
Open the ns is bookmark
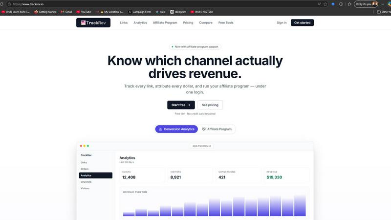(160, 12)
